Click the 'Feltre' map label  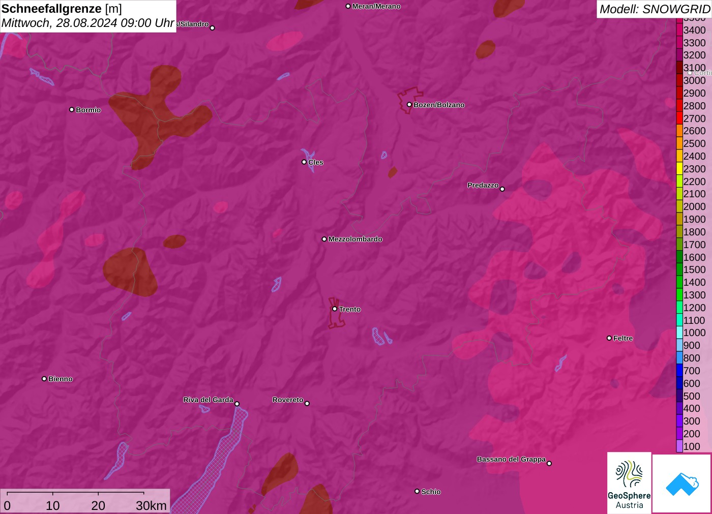623,338
